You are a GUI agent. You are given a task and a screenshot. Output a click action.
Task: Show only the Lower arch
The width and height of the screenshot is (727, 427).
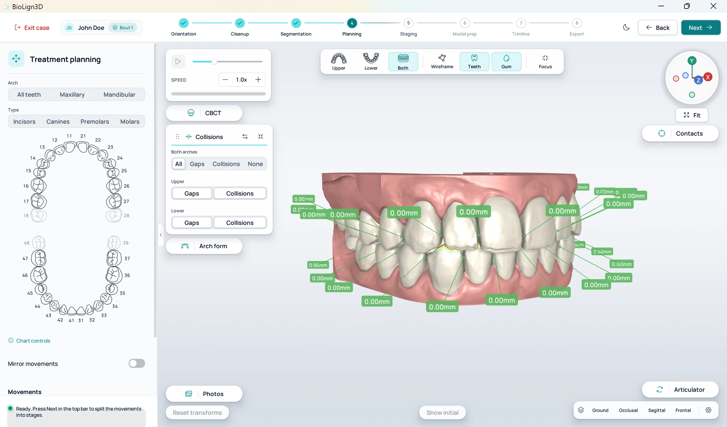371,61
